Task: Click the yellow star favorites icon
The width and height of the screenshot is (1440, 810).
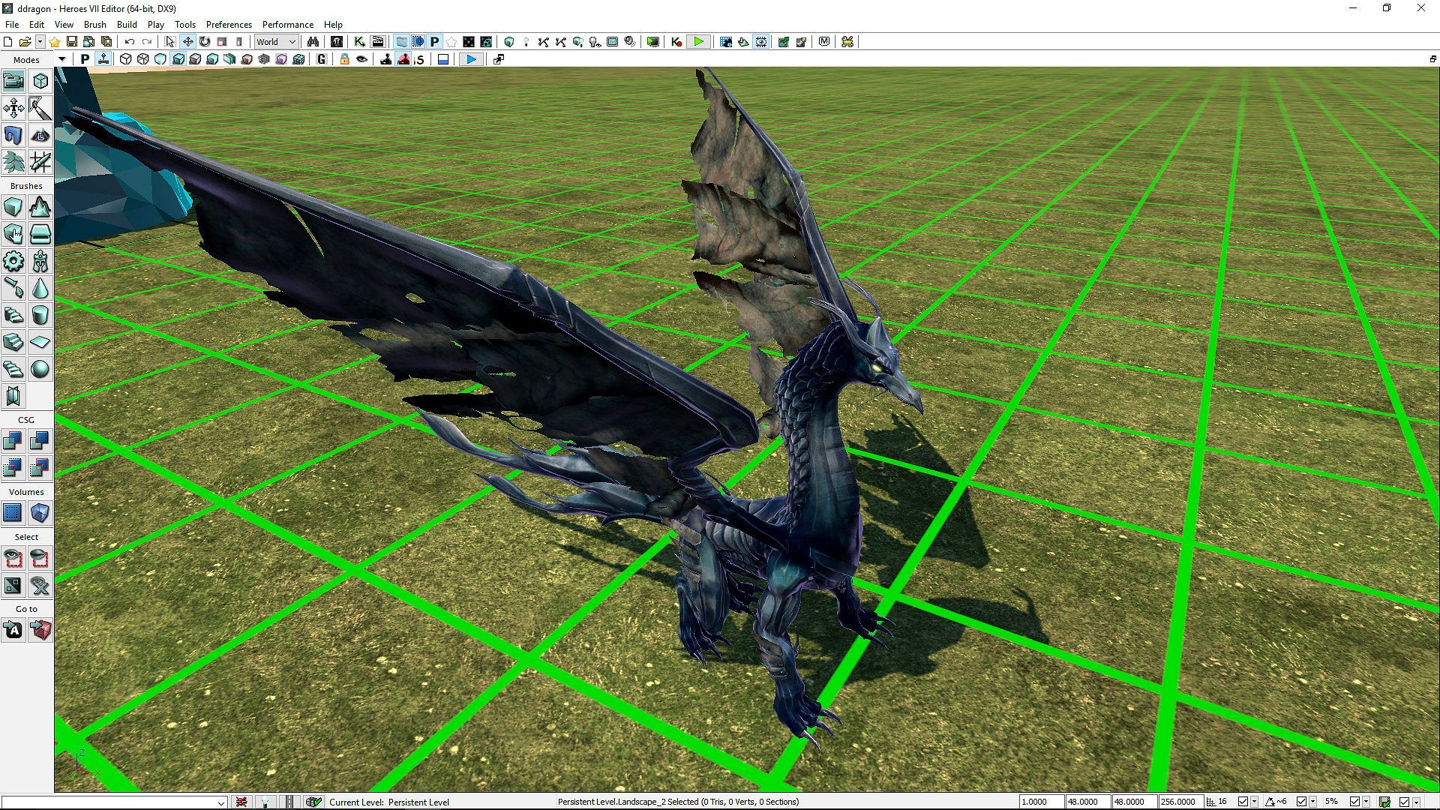Action: pos(55,42)
